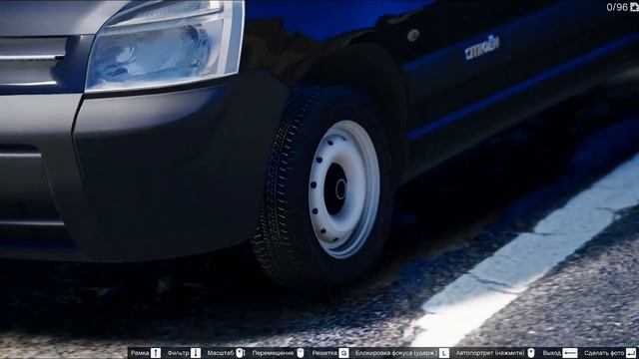This screenshot has width=639, height=359.
Task: Click the backspace key icon beside Выход
Action: click(570, 353)
